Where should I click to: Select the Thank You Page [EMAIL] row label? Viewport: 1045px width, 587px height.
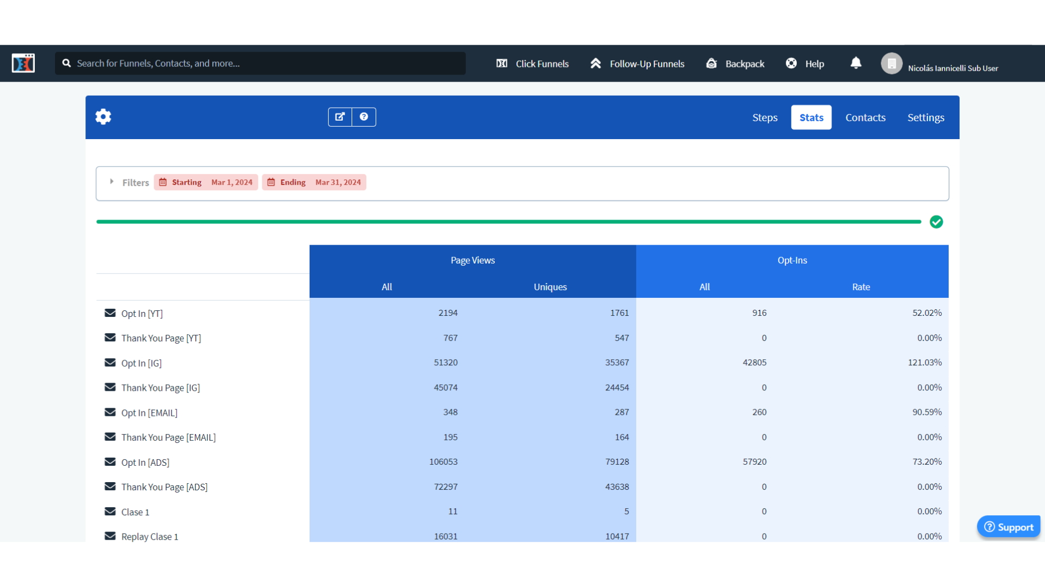[x=169, y=438]
